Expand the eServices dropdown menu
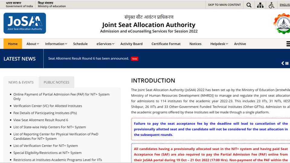The image size is (290, 163). pyautogui.click(x=105, y=44)
